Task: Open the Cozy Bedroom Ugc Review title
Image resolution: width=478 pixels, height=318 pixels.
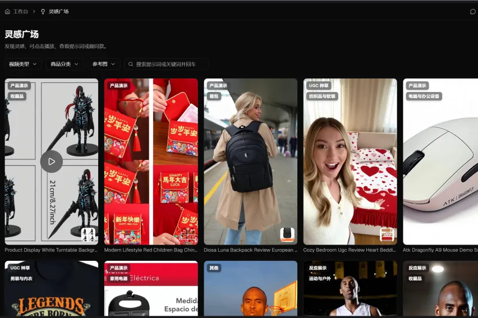Action: (350, 250)
